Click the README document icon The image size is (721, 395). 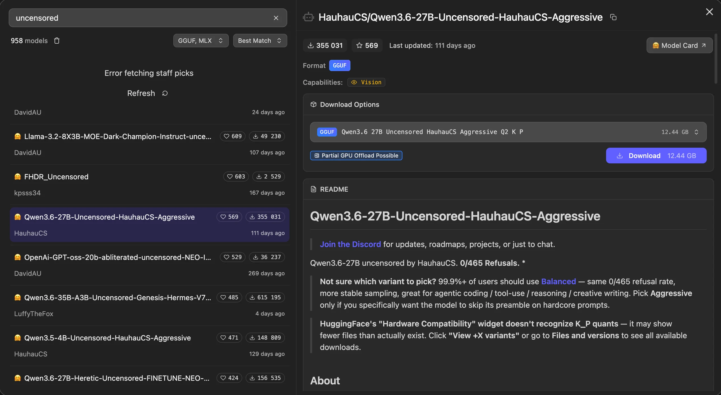click(314, 189)
